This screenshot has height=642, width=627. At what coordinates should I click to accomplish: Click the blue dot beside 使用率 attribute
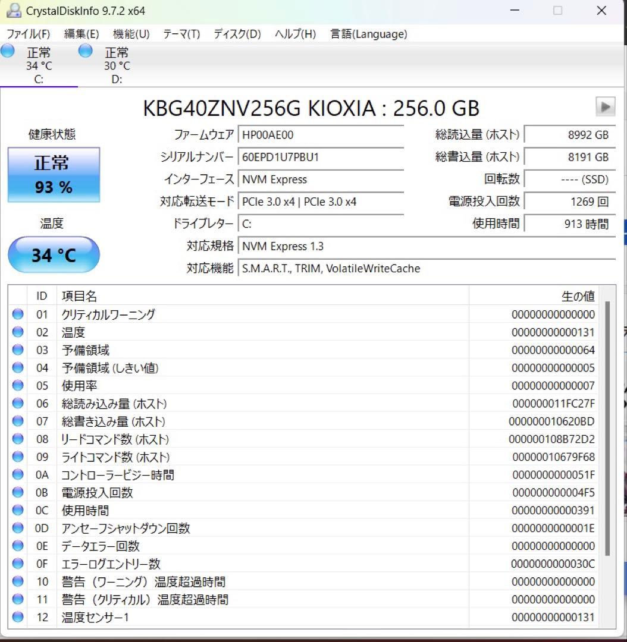click(17, 385)
